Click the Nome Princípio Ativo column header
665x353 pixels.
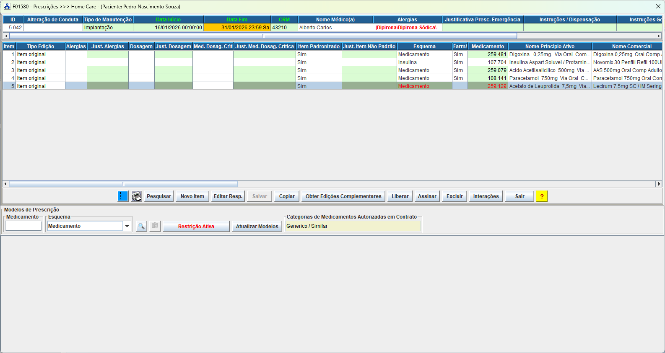point(550,46)
